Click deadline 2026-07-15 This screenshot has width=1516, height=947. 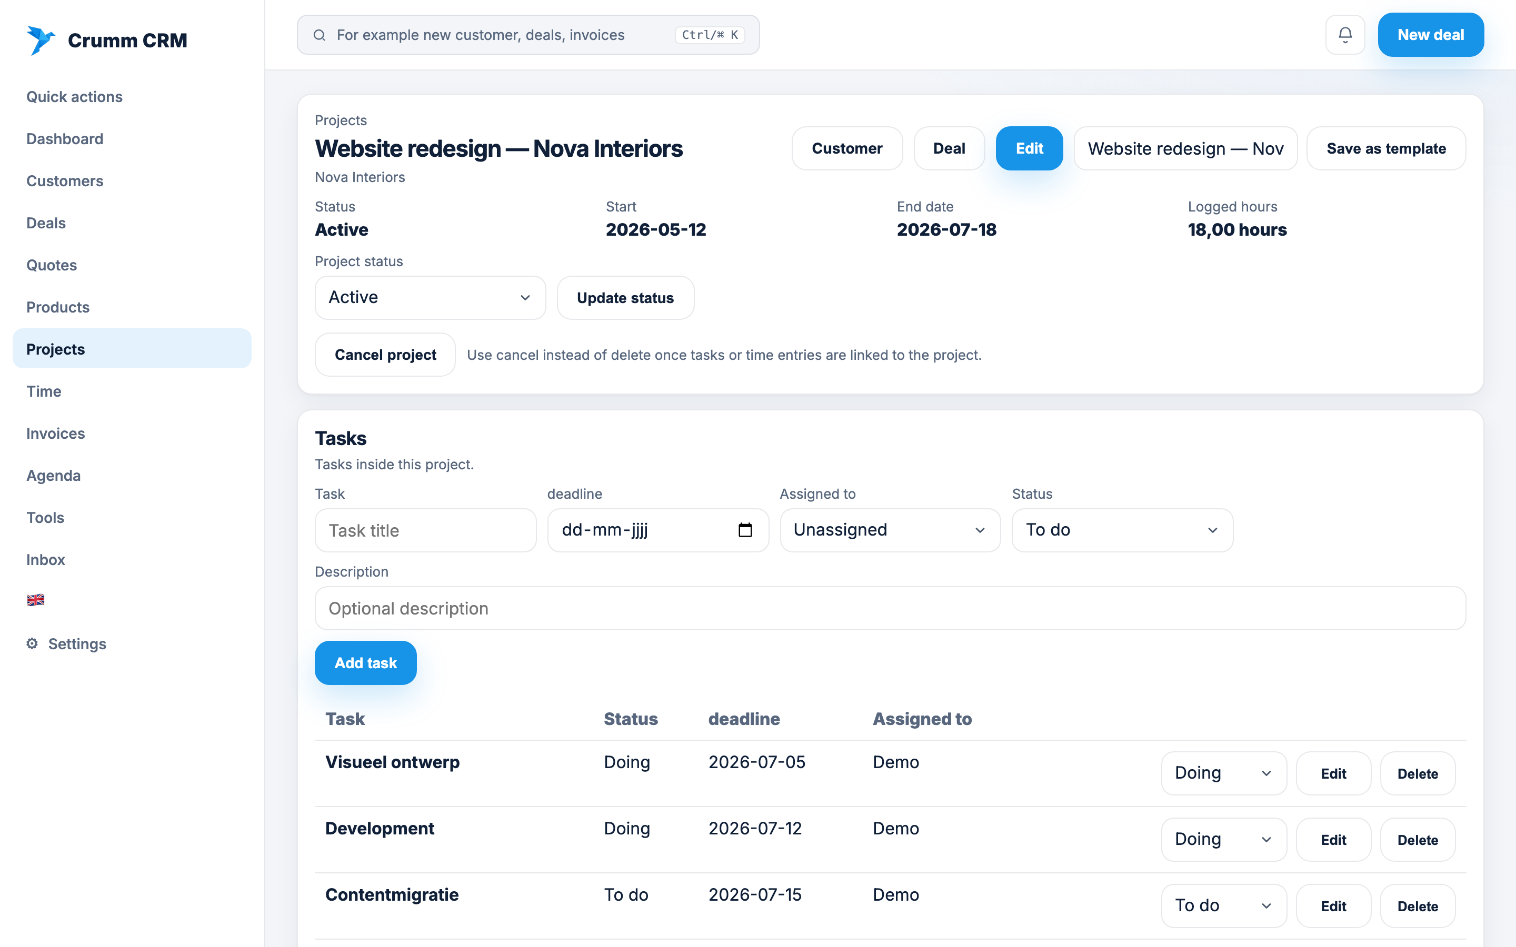point(755,894)
